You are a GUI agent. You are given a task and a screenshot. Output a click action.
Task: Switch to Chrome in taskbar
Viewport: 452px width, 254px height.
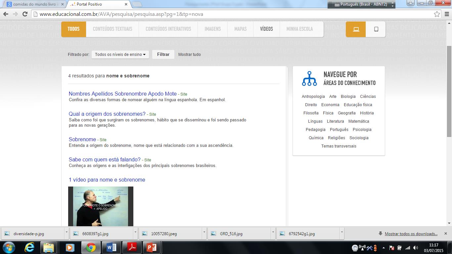point(91,247)
